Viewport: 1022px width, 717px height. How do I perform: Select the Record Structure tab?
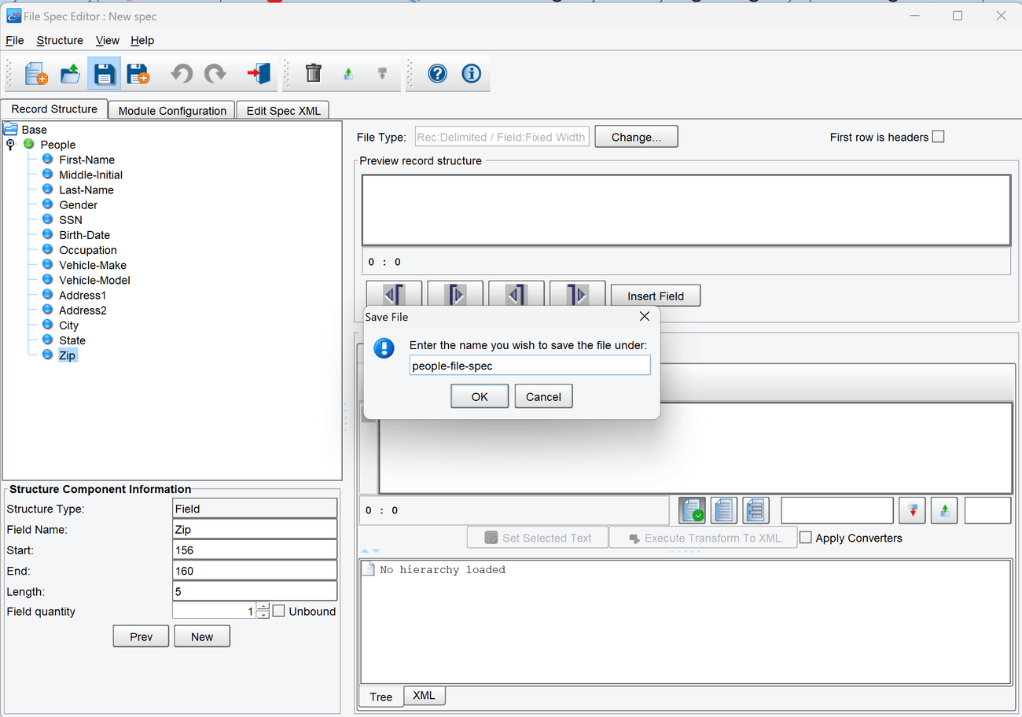(x=54, y=109)
